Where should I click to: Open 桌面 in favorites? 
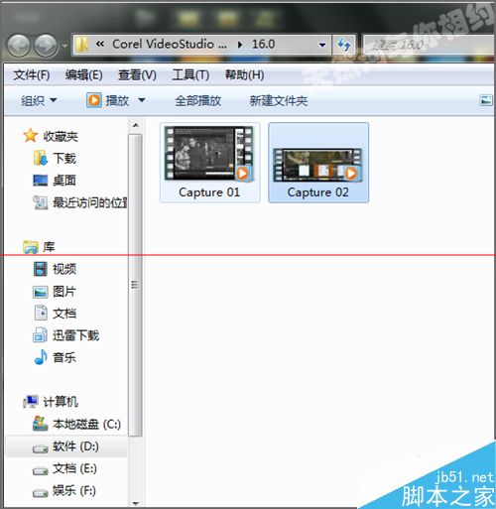(x=64, y=181)
